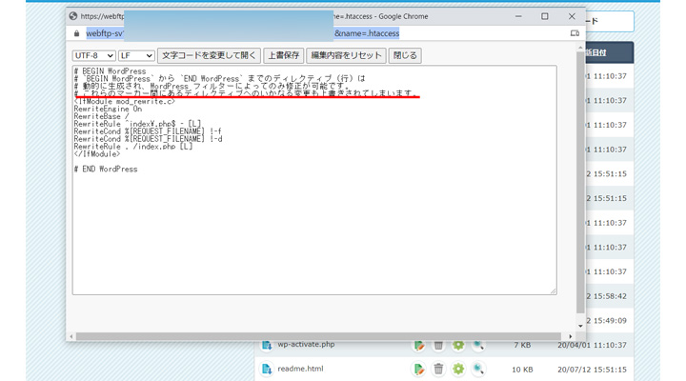
Task: Click the 上書保存 save button
Action: [x=284, y=55]
